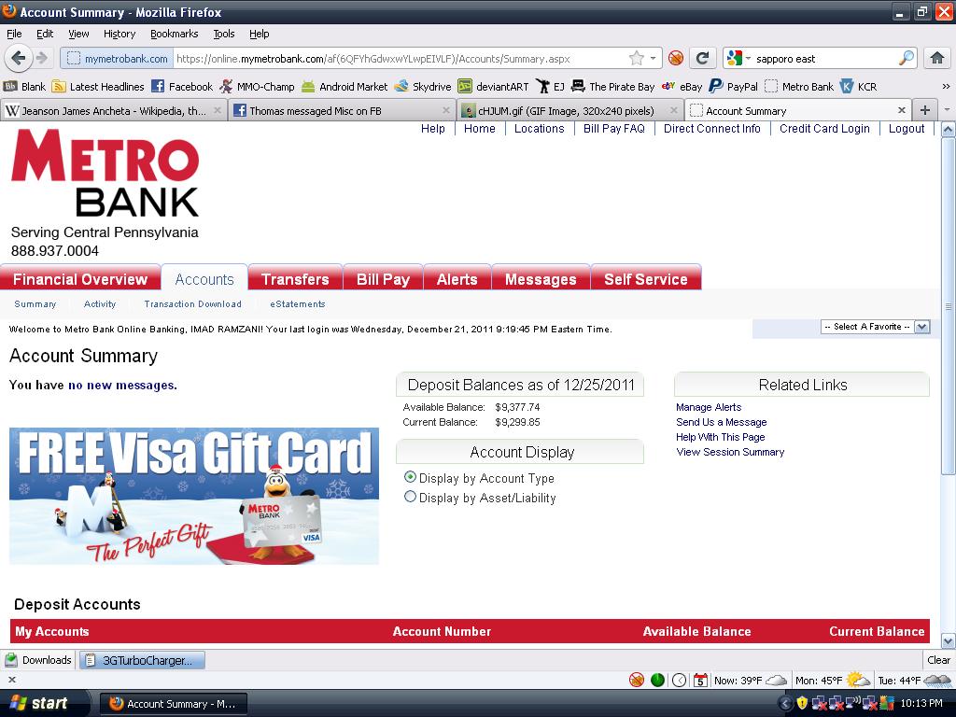
Task: Open the Android Market bookmark
Action: point(344,87)
